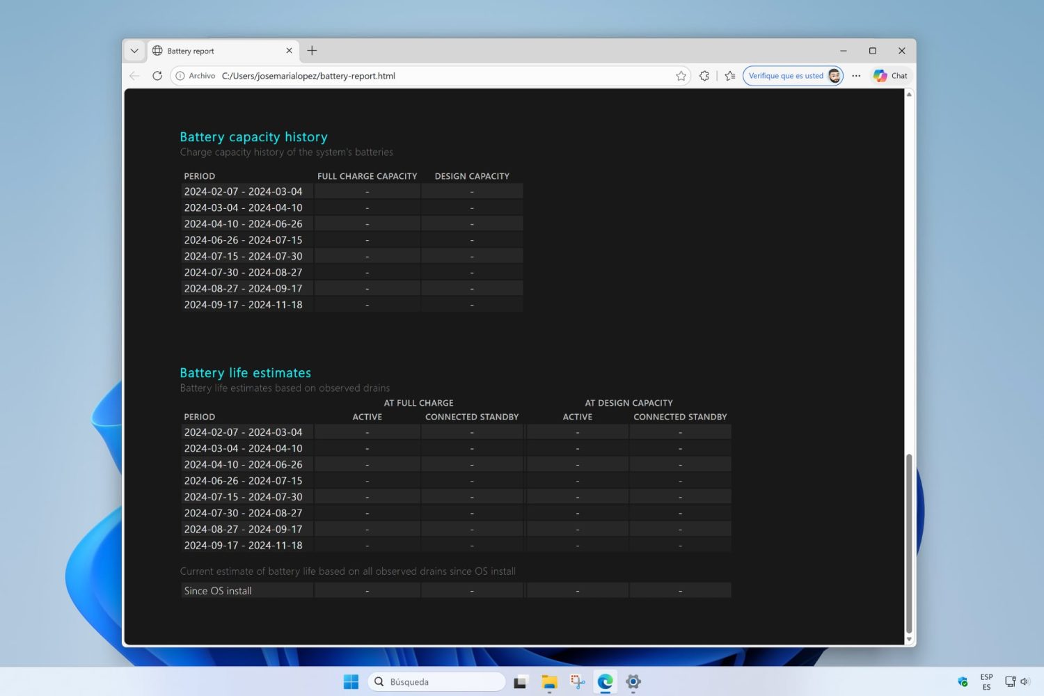Click the taskbar Búsqueda search box

coord(436,682)
